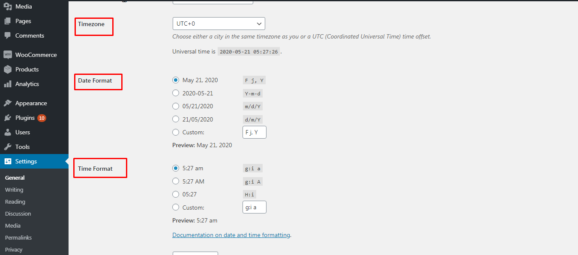Select the 2020-05-21 date format radio

176,93
